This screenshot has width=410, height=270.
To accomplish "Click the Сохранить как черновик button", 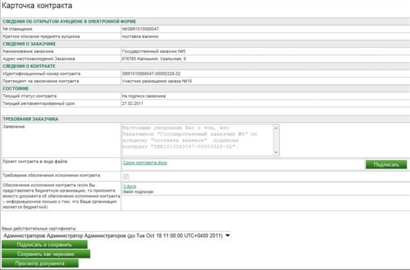I will [x=46, y=254].
